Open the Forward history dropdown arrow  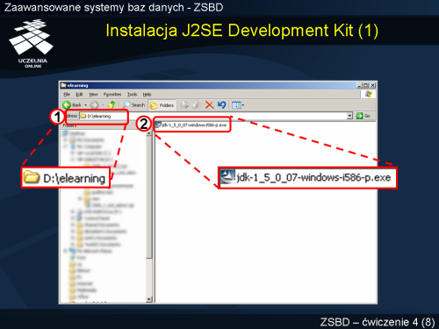coord(103,105)
